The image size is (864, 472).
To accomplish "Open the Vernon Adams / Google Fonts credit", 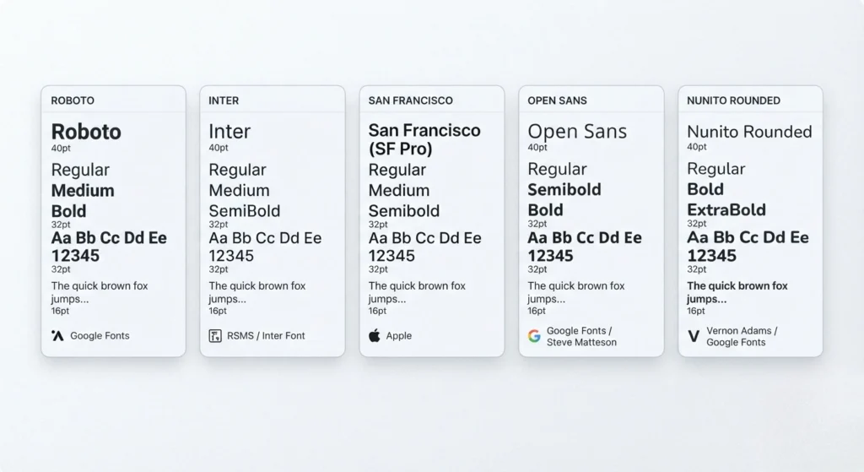I will (742, 336).
